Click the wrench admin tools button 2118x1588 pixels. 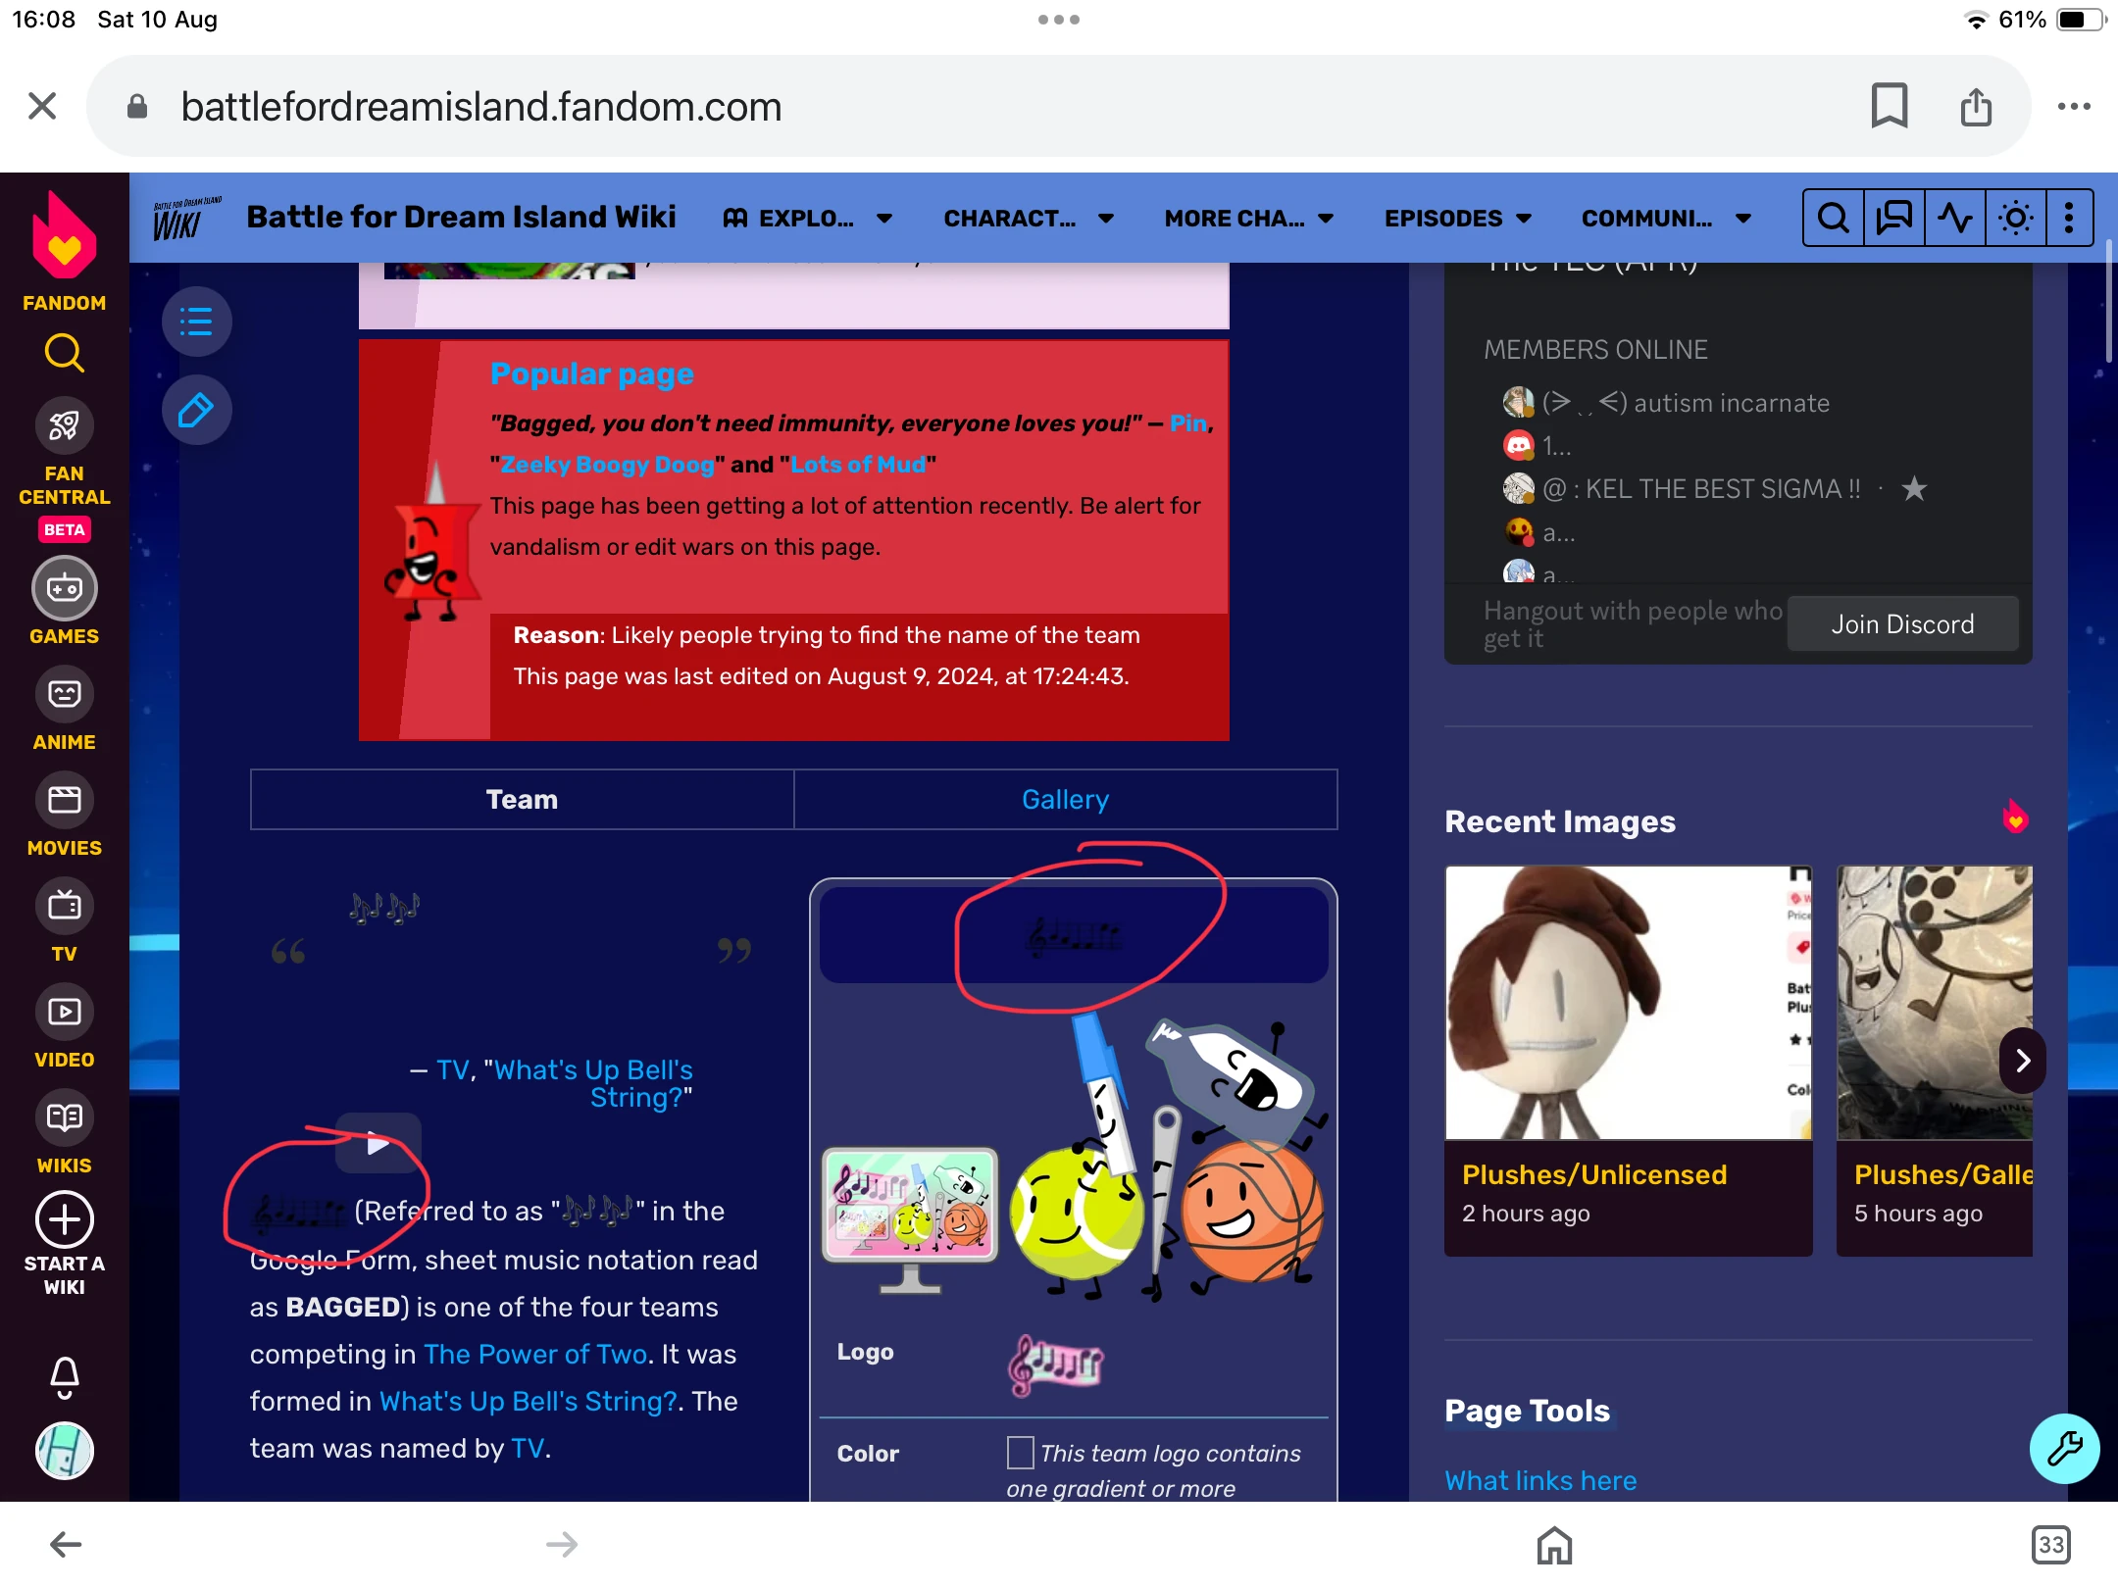2064,1448
